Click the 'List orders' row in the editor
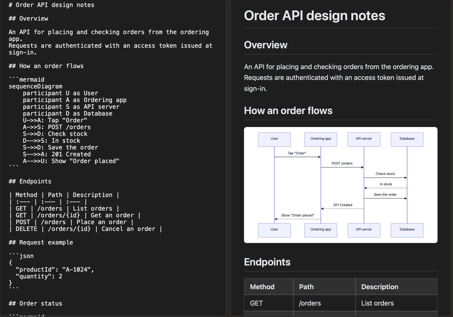Viewport: 453px width, 317px height. tap(64, 209)
